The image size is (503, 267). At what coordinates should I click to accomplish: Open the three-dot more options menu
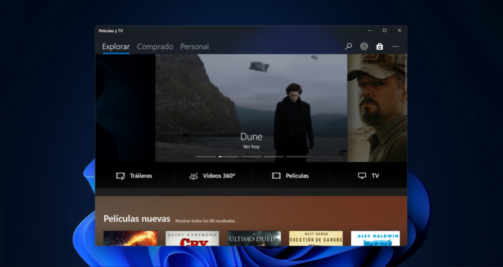pos(396,46)
